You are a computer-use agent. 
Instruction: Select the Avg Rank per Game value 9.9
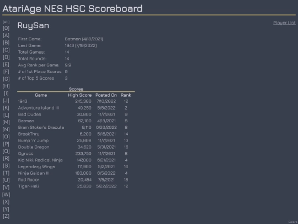click(x=68, y=65)
